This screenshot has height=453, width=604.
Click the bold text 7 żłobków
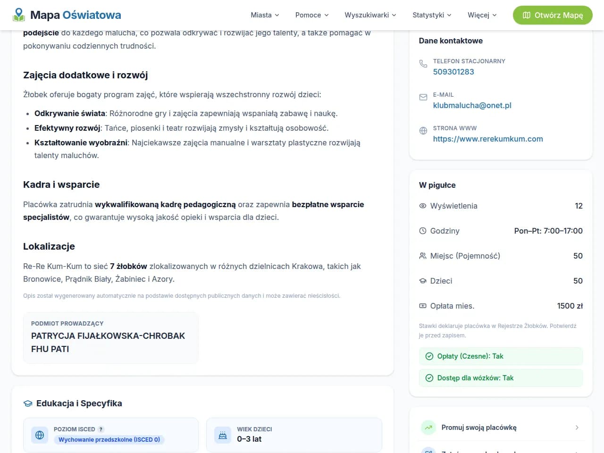coord(128,266)
